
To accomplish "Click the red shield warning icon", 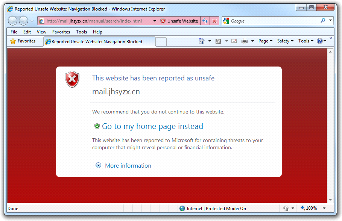I will click(72, 79).
